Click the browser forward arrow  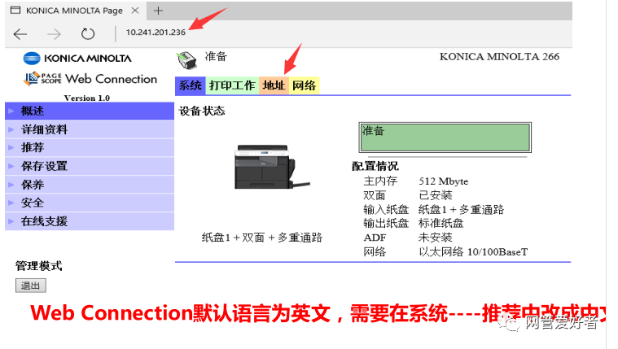pos(54,34)
